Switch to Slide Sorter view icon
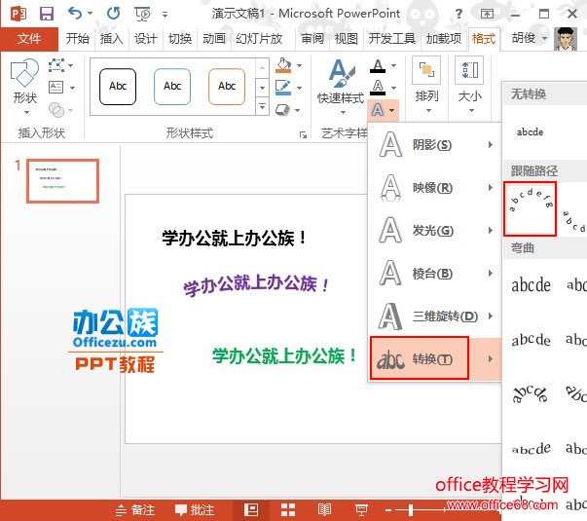587x521 pixels. (x=288, y=509)
